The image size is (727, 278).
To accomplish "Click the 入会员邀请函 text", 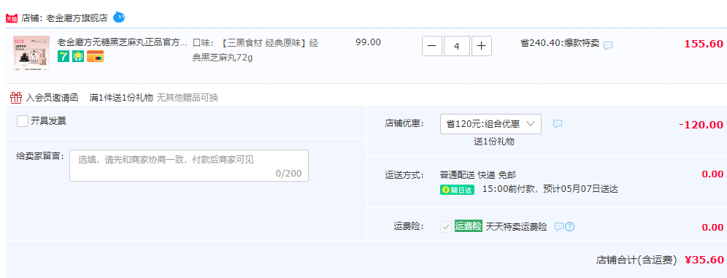I will pos(53,98).
